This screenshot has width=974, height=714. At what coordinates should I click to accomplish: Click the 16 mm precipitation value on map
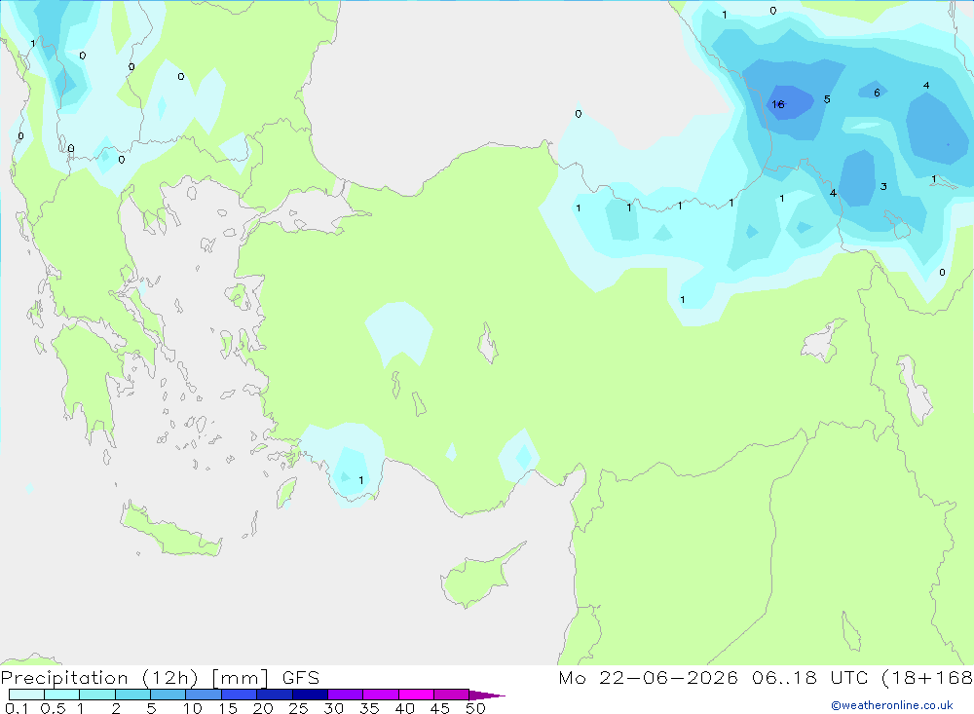(x=777, y=104)
